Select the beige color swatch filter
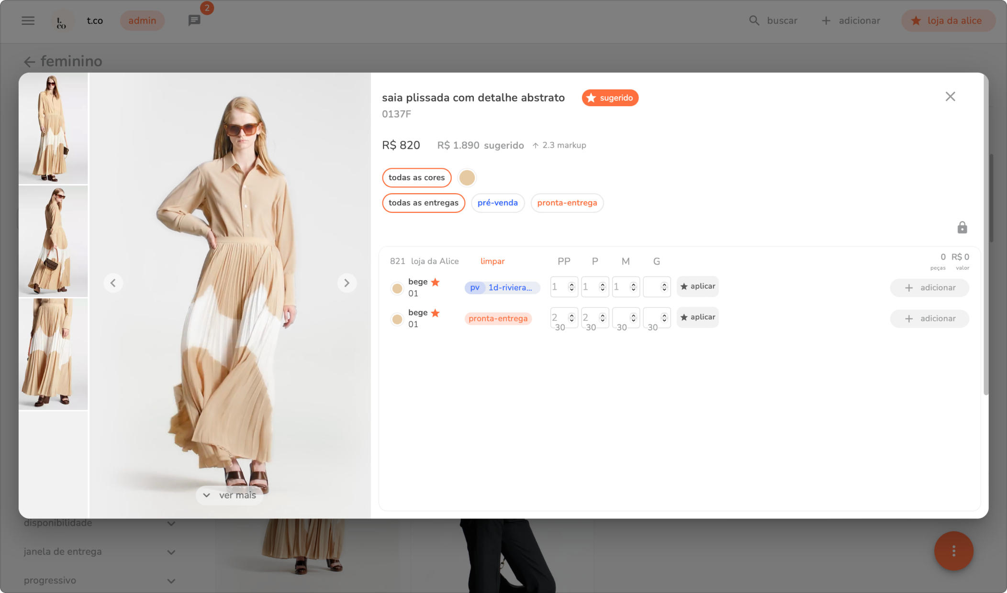Image resolution: width=1007 pixels, height=593 pixels. click(467, 177)
